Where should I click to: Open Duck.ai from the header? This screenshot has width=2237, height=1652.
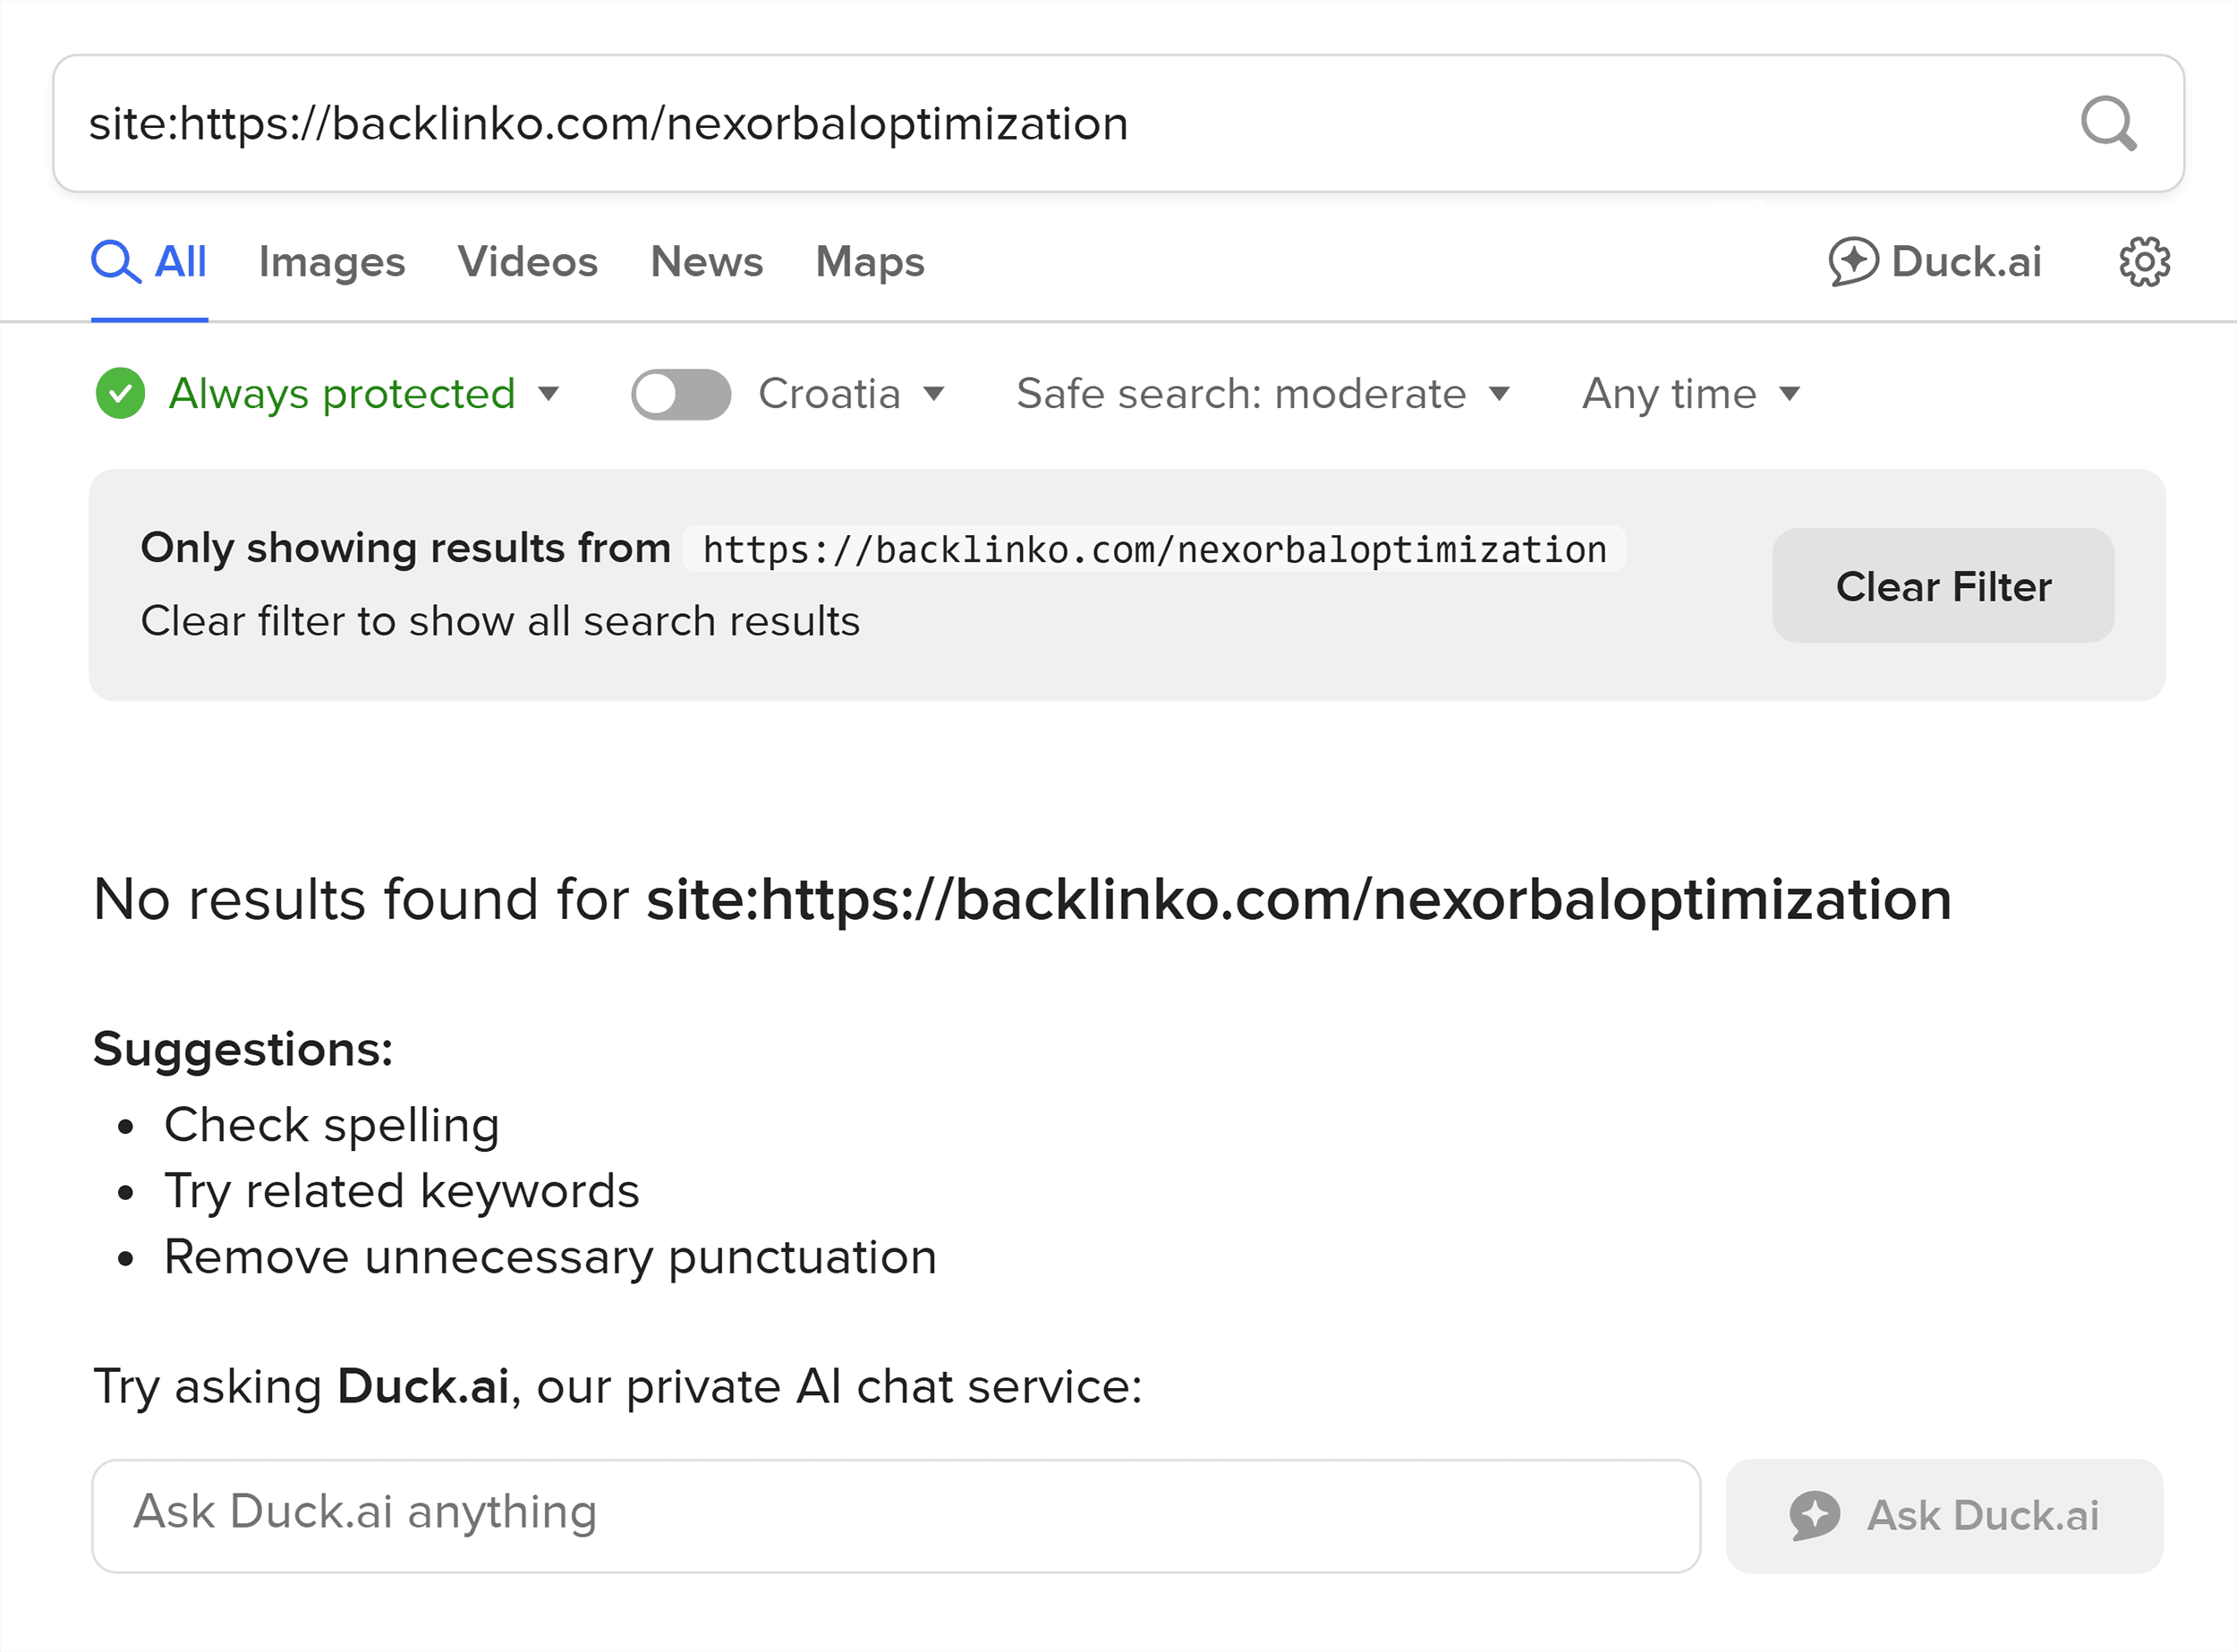(x=1935, y=262)
